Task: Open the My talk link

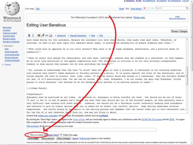Action: pos(139,1)
